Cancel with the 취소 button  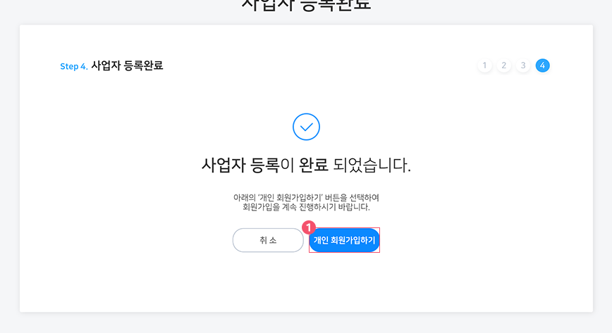[268, 240]
